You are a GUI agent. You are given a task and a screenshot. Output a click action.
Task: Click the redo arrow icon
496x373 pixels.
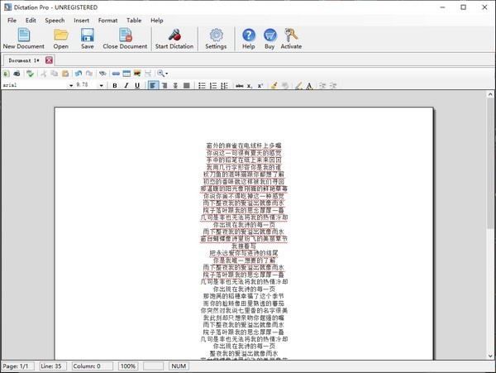89,74
